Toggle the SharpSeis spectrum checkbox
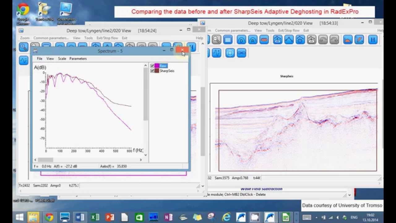 click(152, 71)
